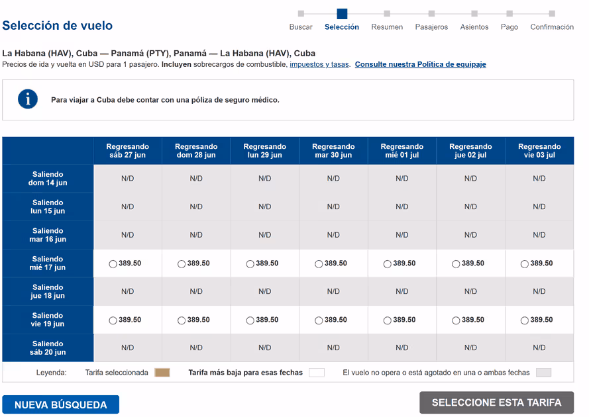
Task: Click the highlighted Selección step square
Action: pyautogui.click(x=342, y=13)
